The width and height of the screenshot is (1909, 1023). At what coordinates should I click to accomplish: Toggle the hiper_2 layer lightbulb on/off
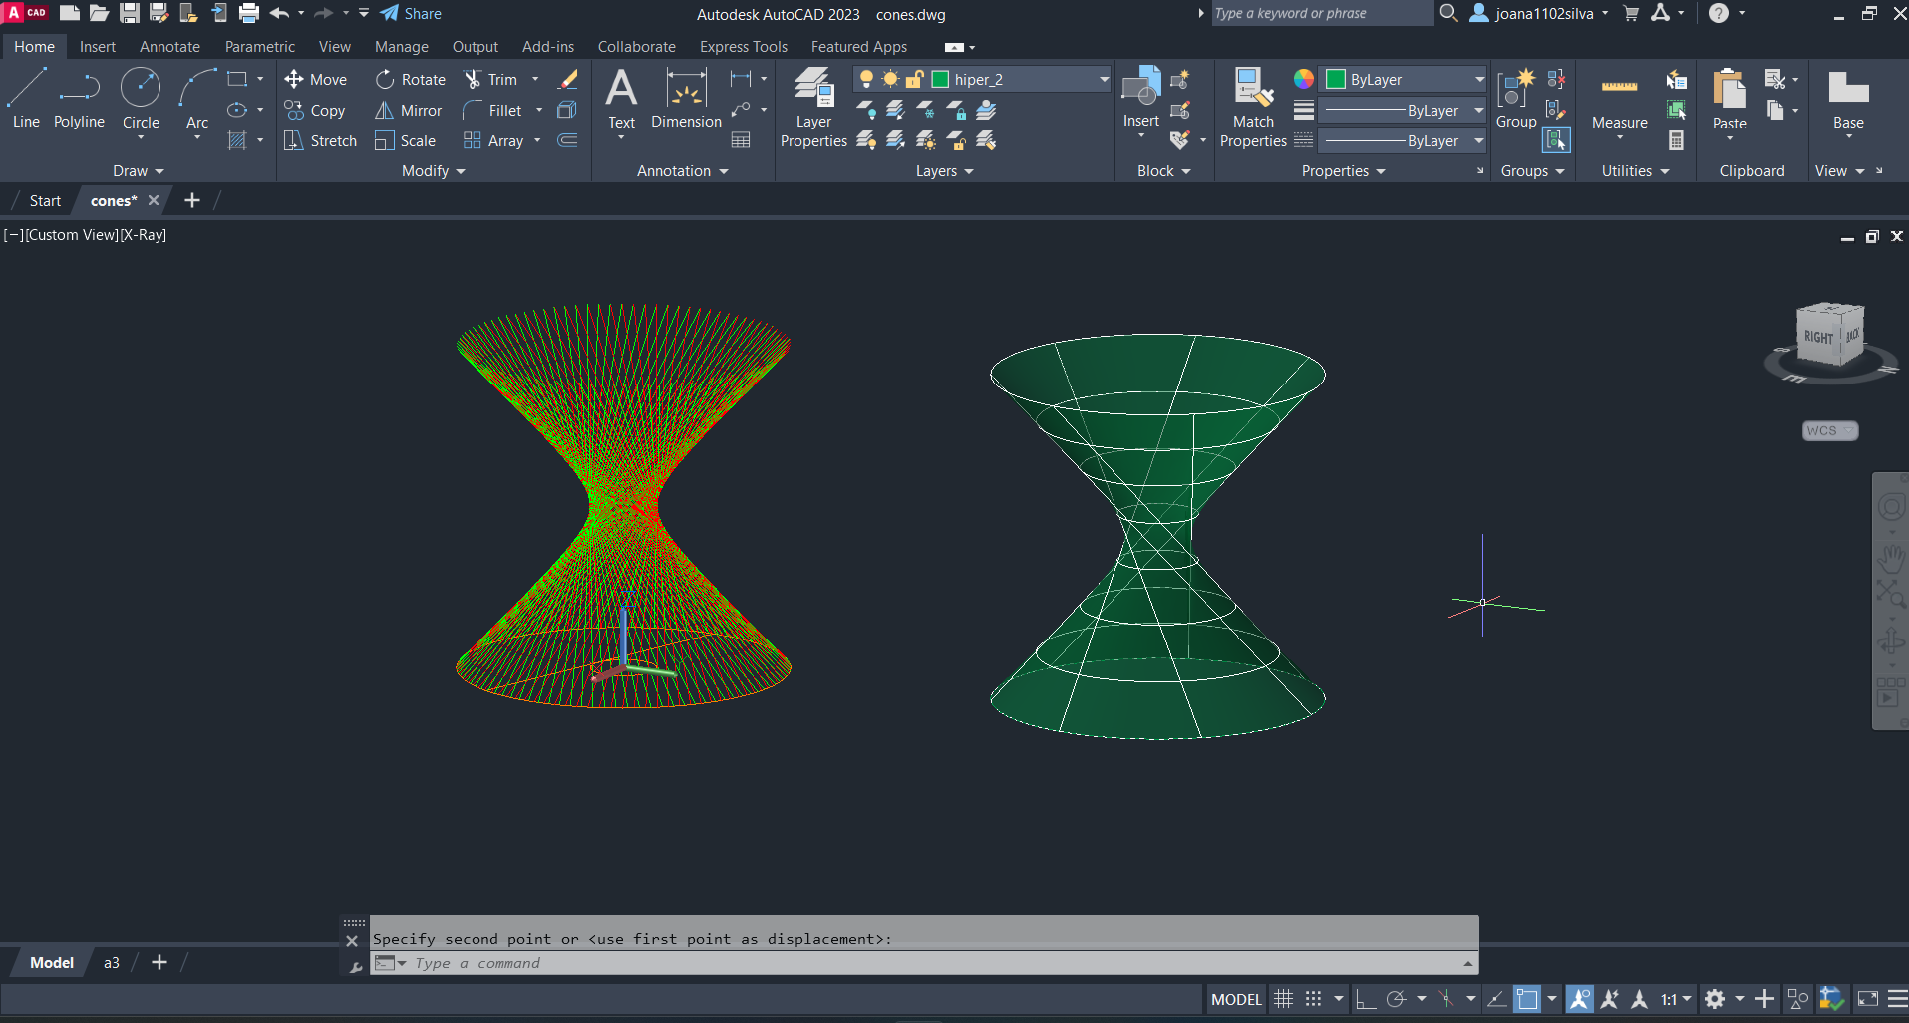866,80
